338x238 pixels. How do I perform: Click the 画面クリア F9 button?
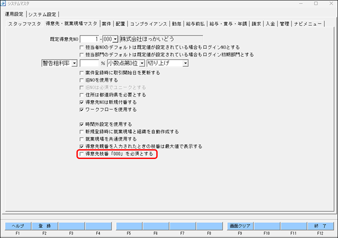pyautogui.click(x=240, y=226)
